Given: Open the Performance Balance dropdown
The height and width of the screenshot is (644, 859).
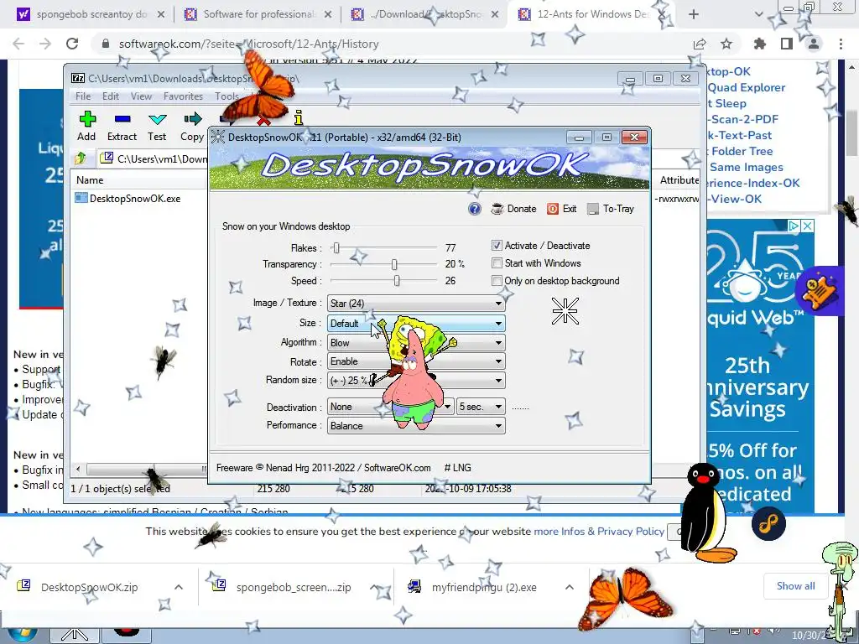Looking at the screenshot, I should pos(416,425).
